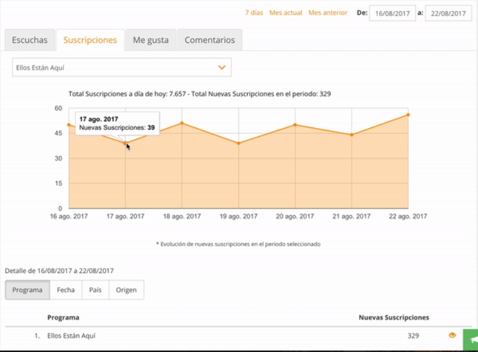The width and height of the screenshot is (478, 352).
Task: Select the 18 ago. data point on chart
Action: [x=182, y=123]
